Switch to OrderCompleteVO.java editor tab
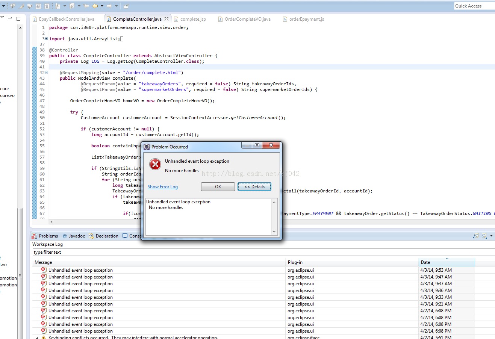 pyautogui.click(x=244, y=19)
